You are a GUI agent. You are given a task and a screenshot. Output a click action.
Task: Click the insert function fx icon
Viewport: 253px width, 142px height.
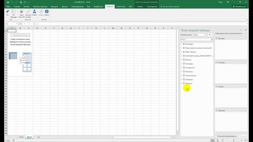click(34, 24)
